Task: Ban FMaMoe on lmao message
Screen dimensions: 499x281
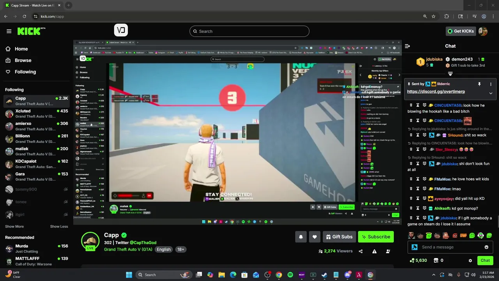Action: 425,189
